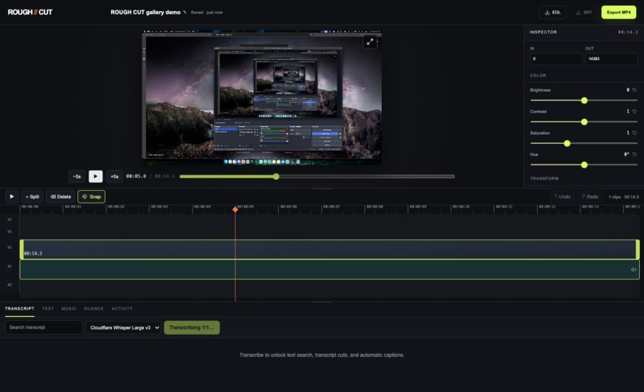This screenshot has height=392, width=644.
Task: Export the project as MP4
Action: (x=618, y=12)
